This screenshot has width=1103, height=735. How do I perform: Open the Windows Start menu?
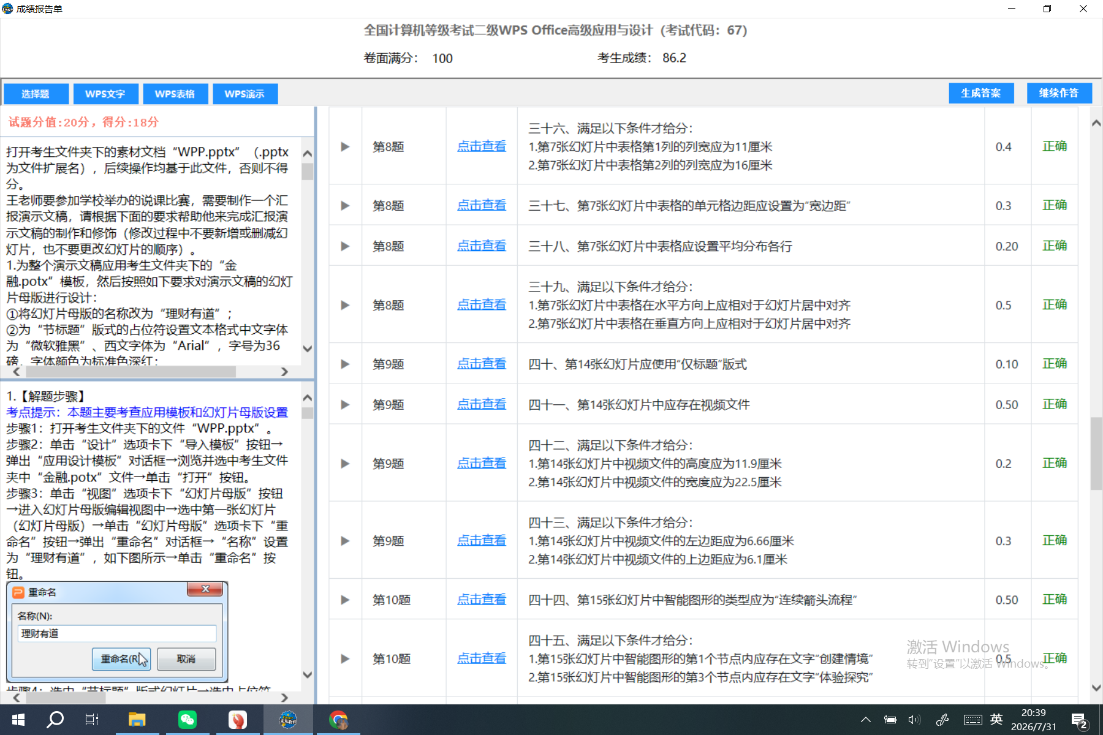coord(18,720)
